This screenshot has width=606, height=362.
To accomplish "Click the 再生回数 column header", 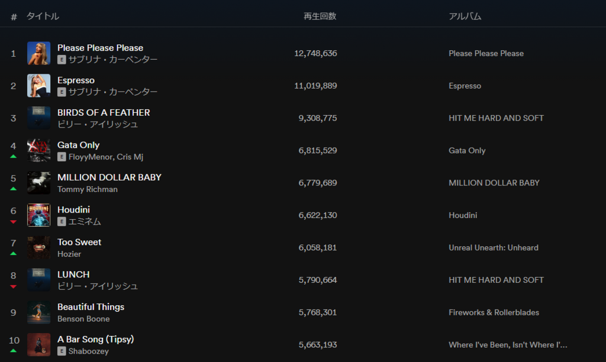I will (320, 16).
